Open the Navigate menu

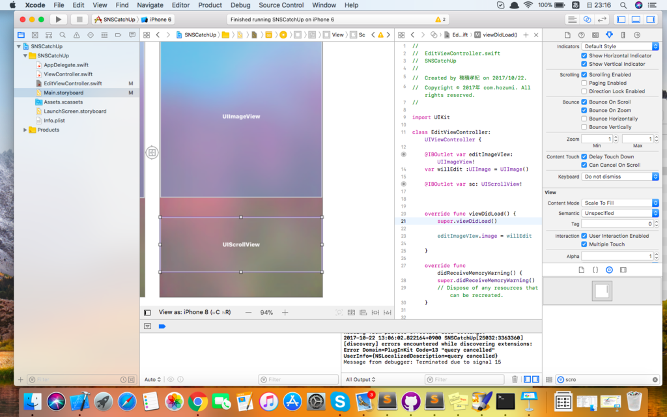click(x=150, y=5)
